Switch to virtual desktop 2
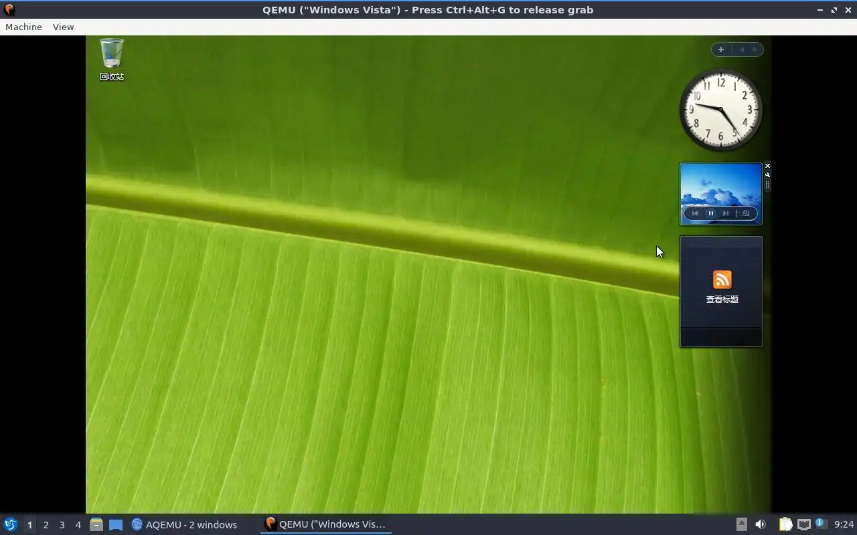Viewport: 857px width, 535px height. (x=46, y=524)
